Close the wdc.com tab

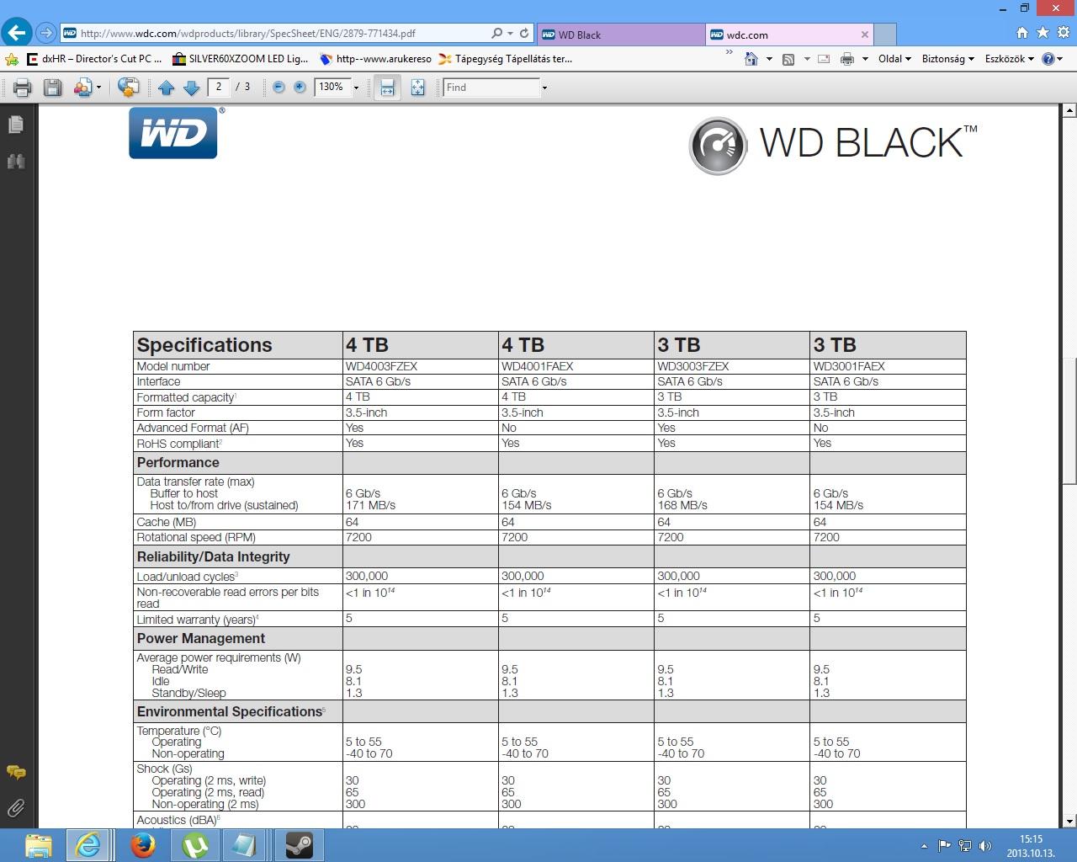pyautogui.click(x=864, y=35)
